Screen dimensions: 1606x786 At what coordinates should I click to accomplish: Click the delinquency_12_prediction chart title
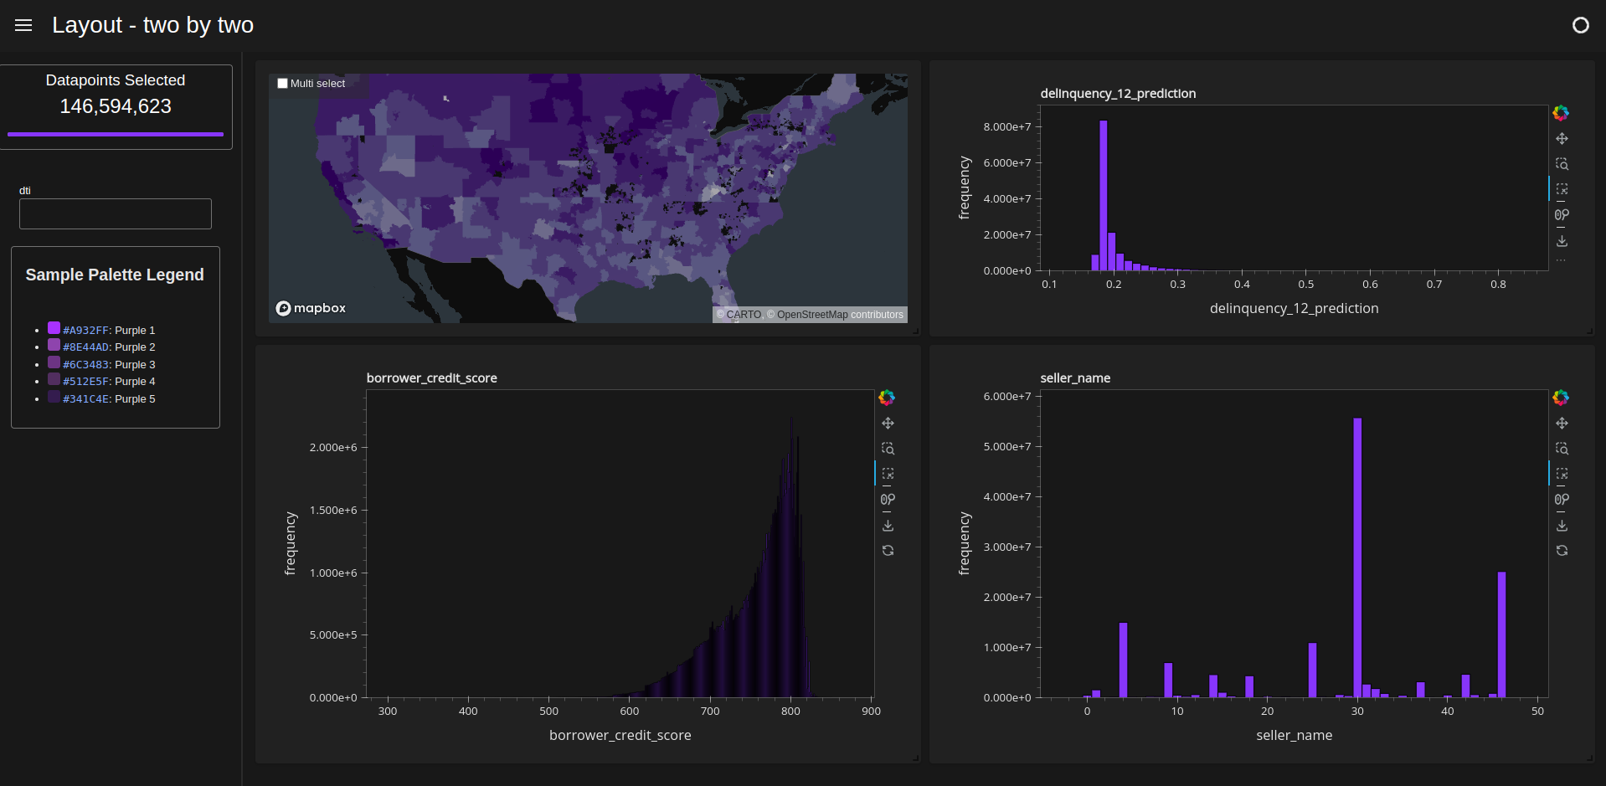1118,94
